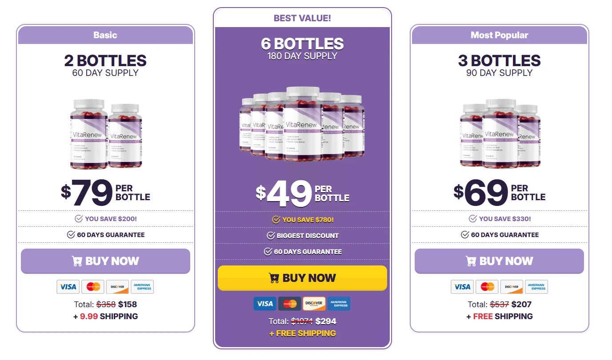The image size is (612, 360).
Task: Click the Visa icon under Most Popular plan
Action: (x=462, y=287)
